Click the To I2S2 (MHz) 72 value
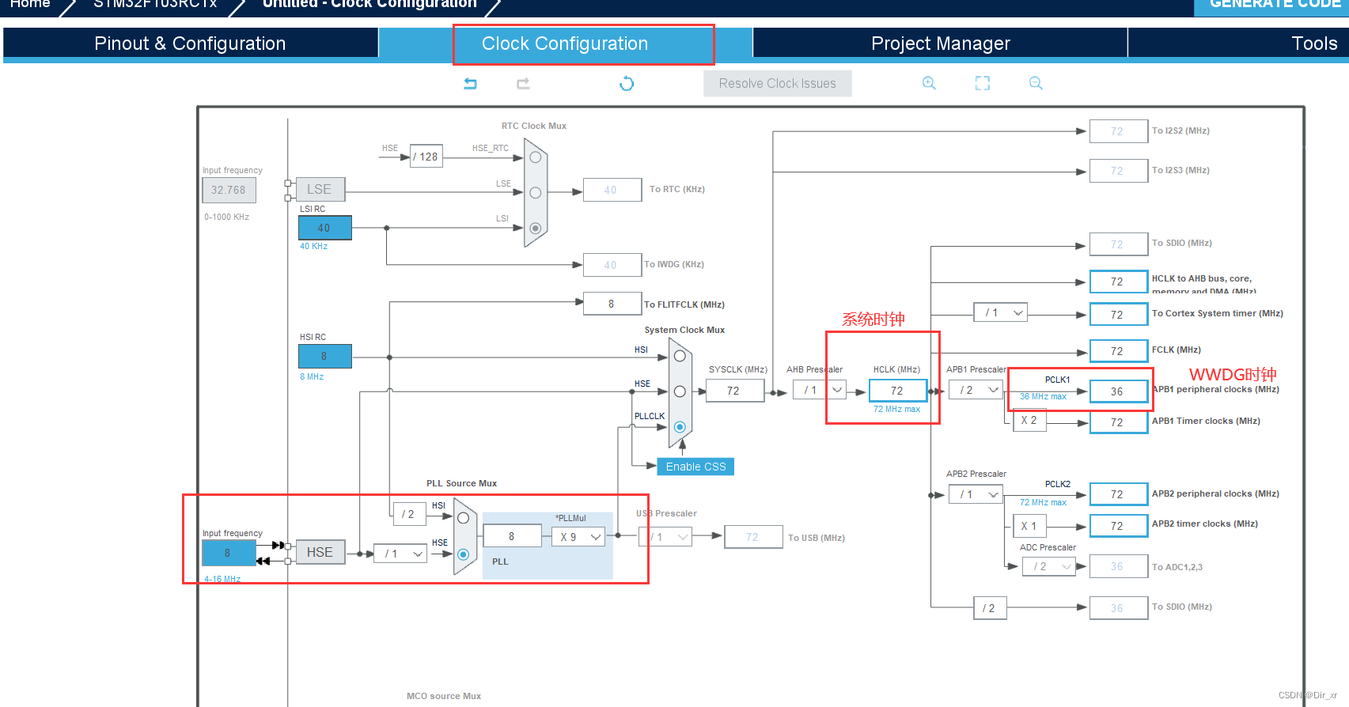The width and height of the screenshot is (1349, 707). click(1118, 131)
